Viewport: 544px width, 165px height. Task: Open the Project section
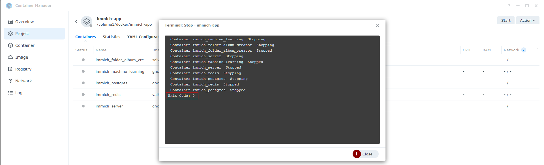22,34
